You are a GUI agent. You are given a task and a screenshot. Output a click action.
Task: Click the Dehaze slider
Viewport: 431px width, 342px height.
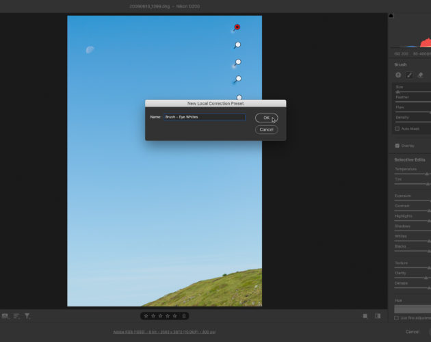tap(413, 288)
